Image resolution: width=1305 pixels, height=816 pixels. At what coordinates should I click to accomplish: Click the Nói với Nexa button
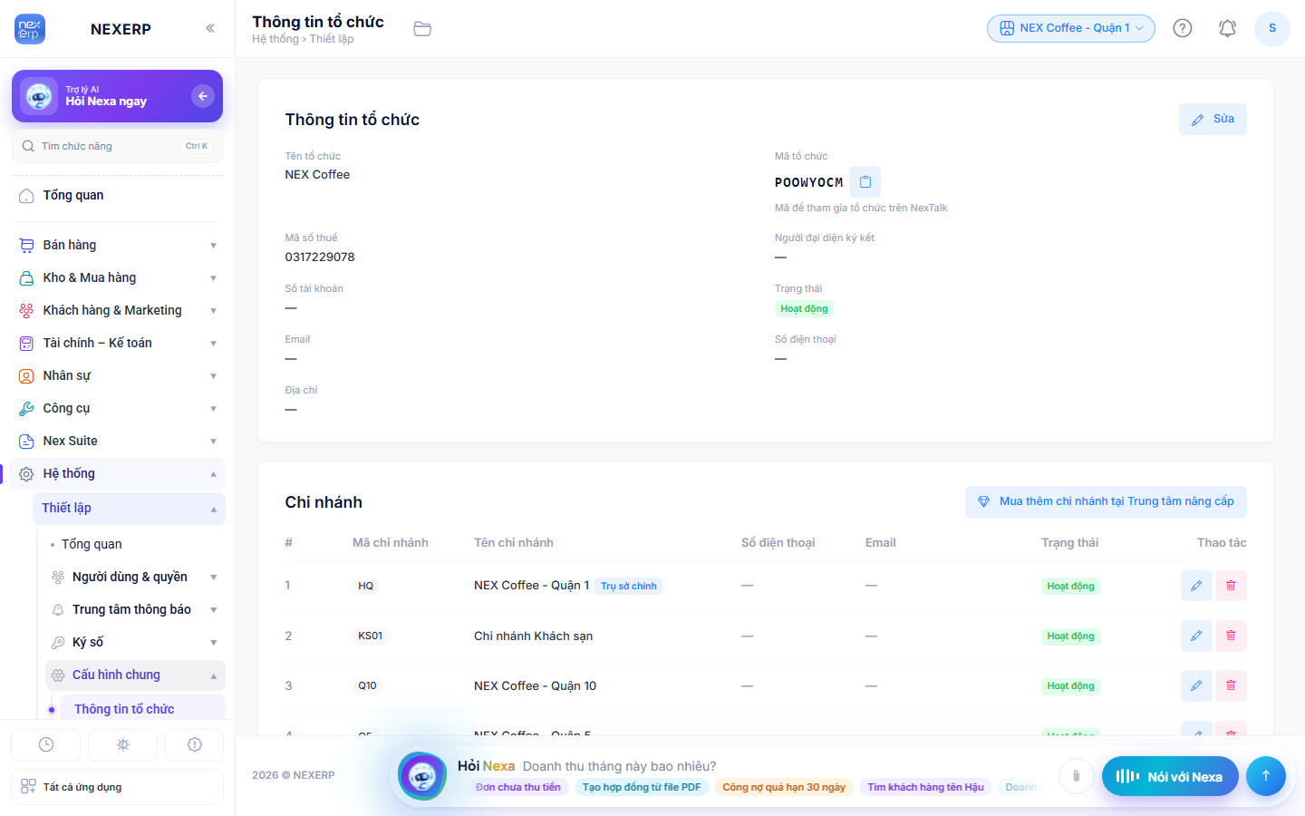coord(1170,776)
